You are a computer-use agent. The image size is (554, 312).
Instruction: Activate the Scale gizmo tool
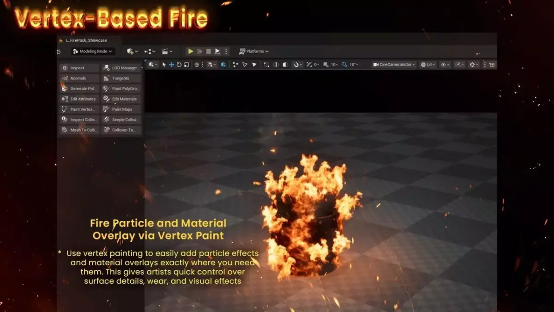tap(187, 65)
